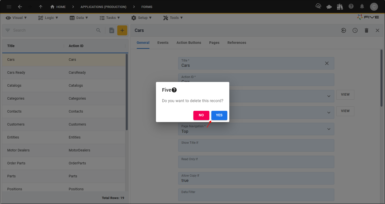Image resolution: width=385 pixels, height=204 pixels.
Task: Select the Cars Ready row
Action: (x=64, y=72)
